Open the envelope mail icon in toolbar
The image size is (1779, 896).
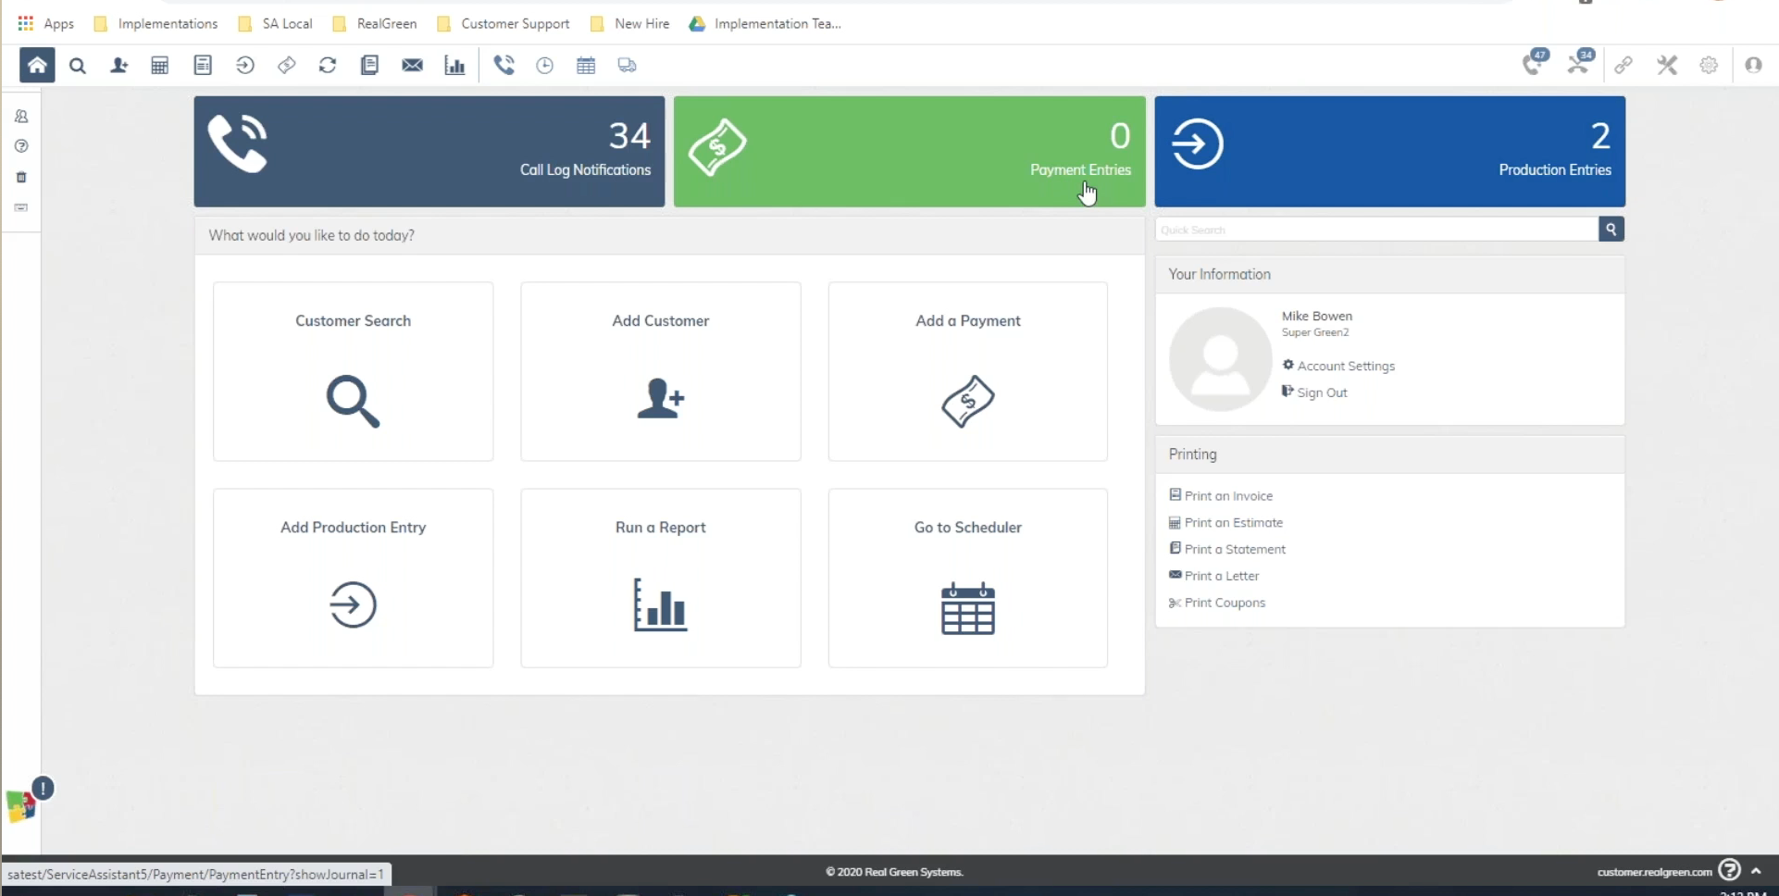pos(412,65)
